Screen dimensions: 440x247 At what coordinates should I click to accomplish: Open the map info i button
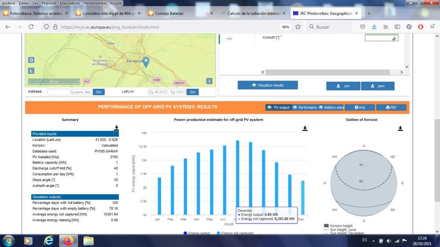tap(209, 81)
